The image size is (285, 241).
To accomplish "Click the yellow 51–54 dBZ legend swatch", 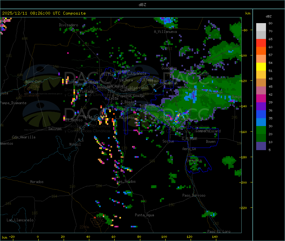I will pos(261,67).
